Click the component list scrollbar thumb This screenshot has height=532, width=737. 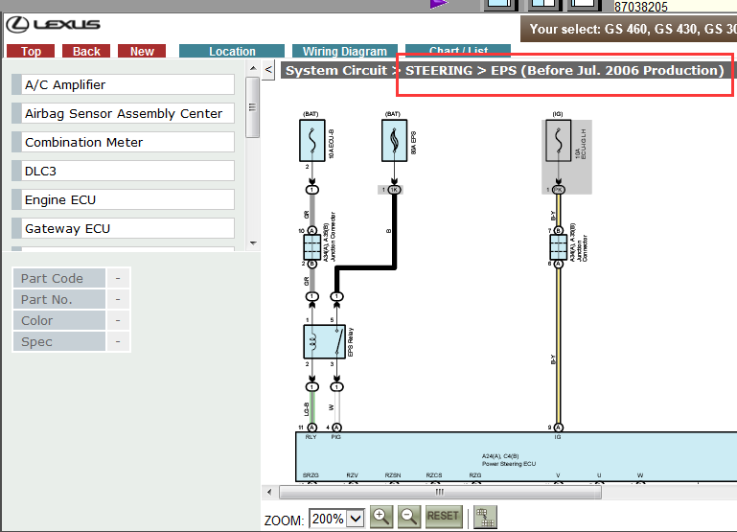[253, 107]
